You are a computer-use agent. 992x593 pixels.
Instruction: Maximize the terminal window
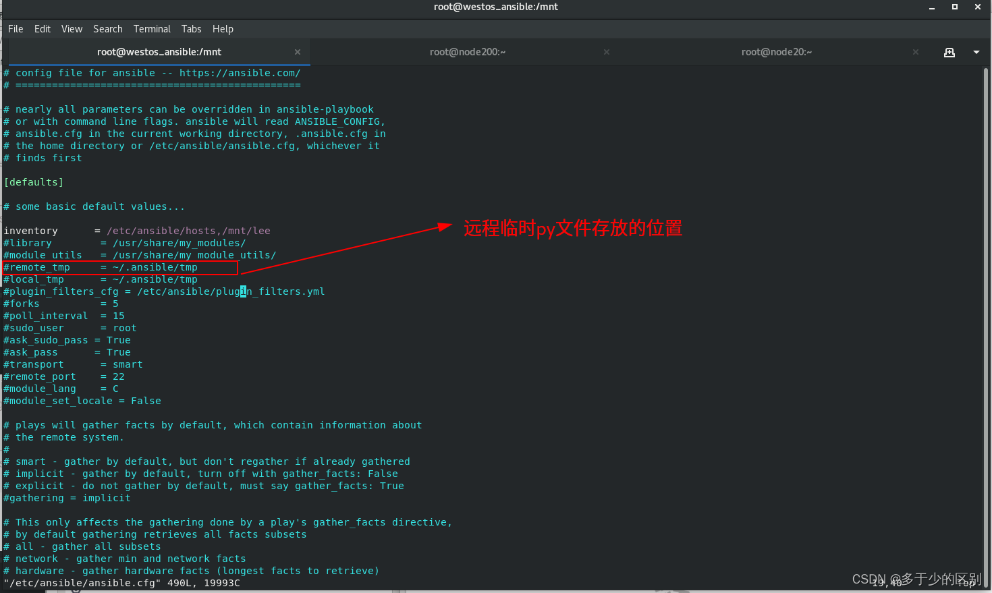click(955, 7)
